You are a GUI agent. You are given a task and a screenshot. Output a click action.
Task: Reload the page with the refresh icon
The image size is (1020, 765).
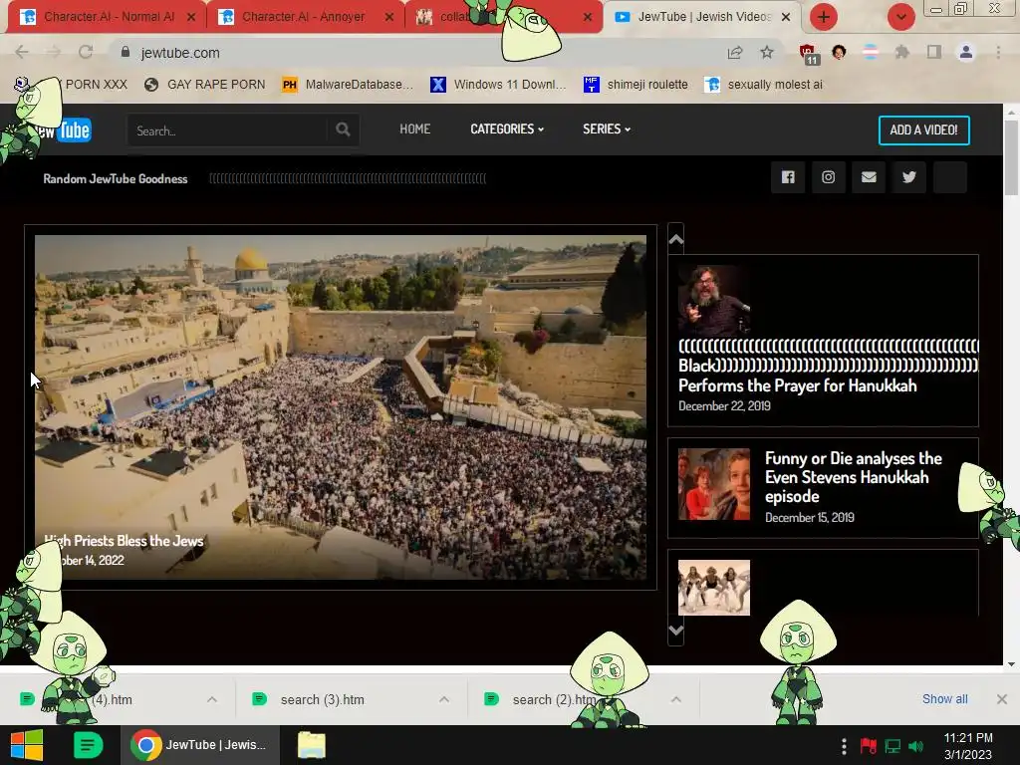coord(86,52)
